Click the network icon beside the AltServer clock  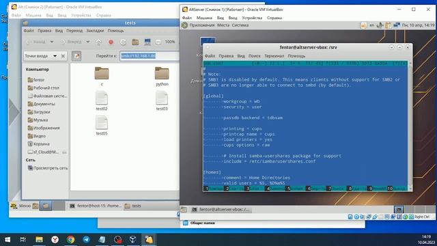coord(397,25)
